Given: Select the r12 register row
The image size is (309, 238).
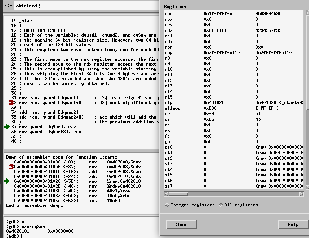Looking at the screenshot, I should 234,80.
